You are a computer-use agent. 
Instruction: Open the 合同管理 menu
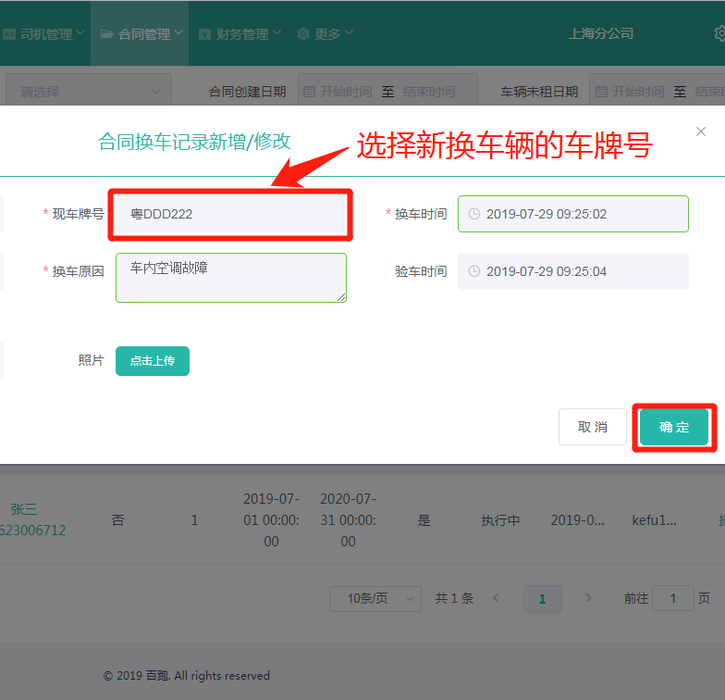144,34
